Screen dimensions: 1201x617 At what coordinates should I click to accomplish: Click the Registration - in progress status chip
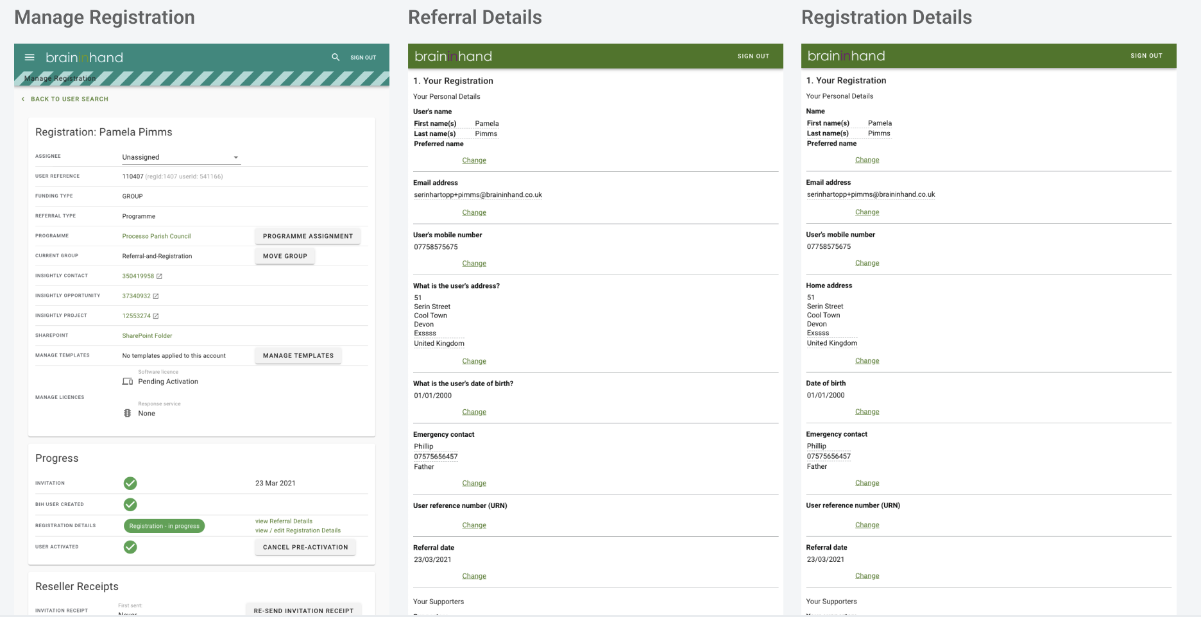pos(164,526)
